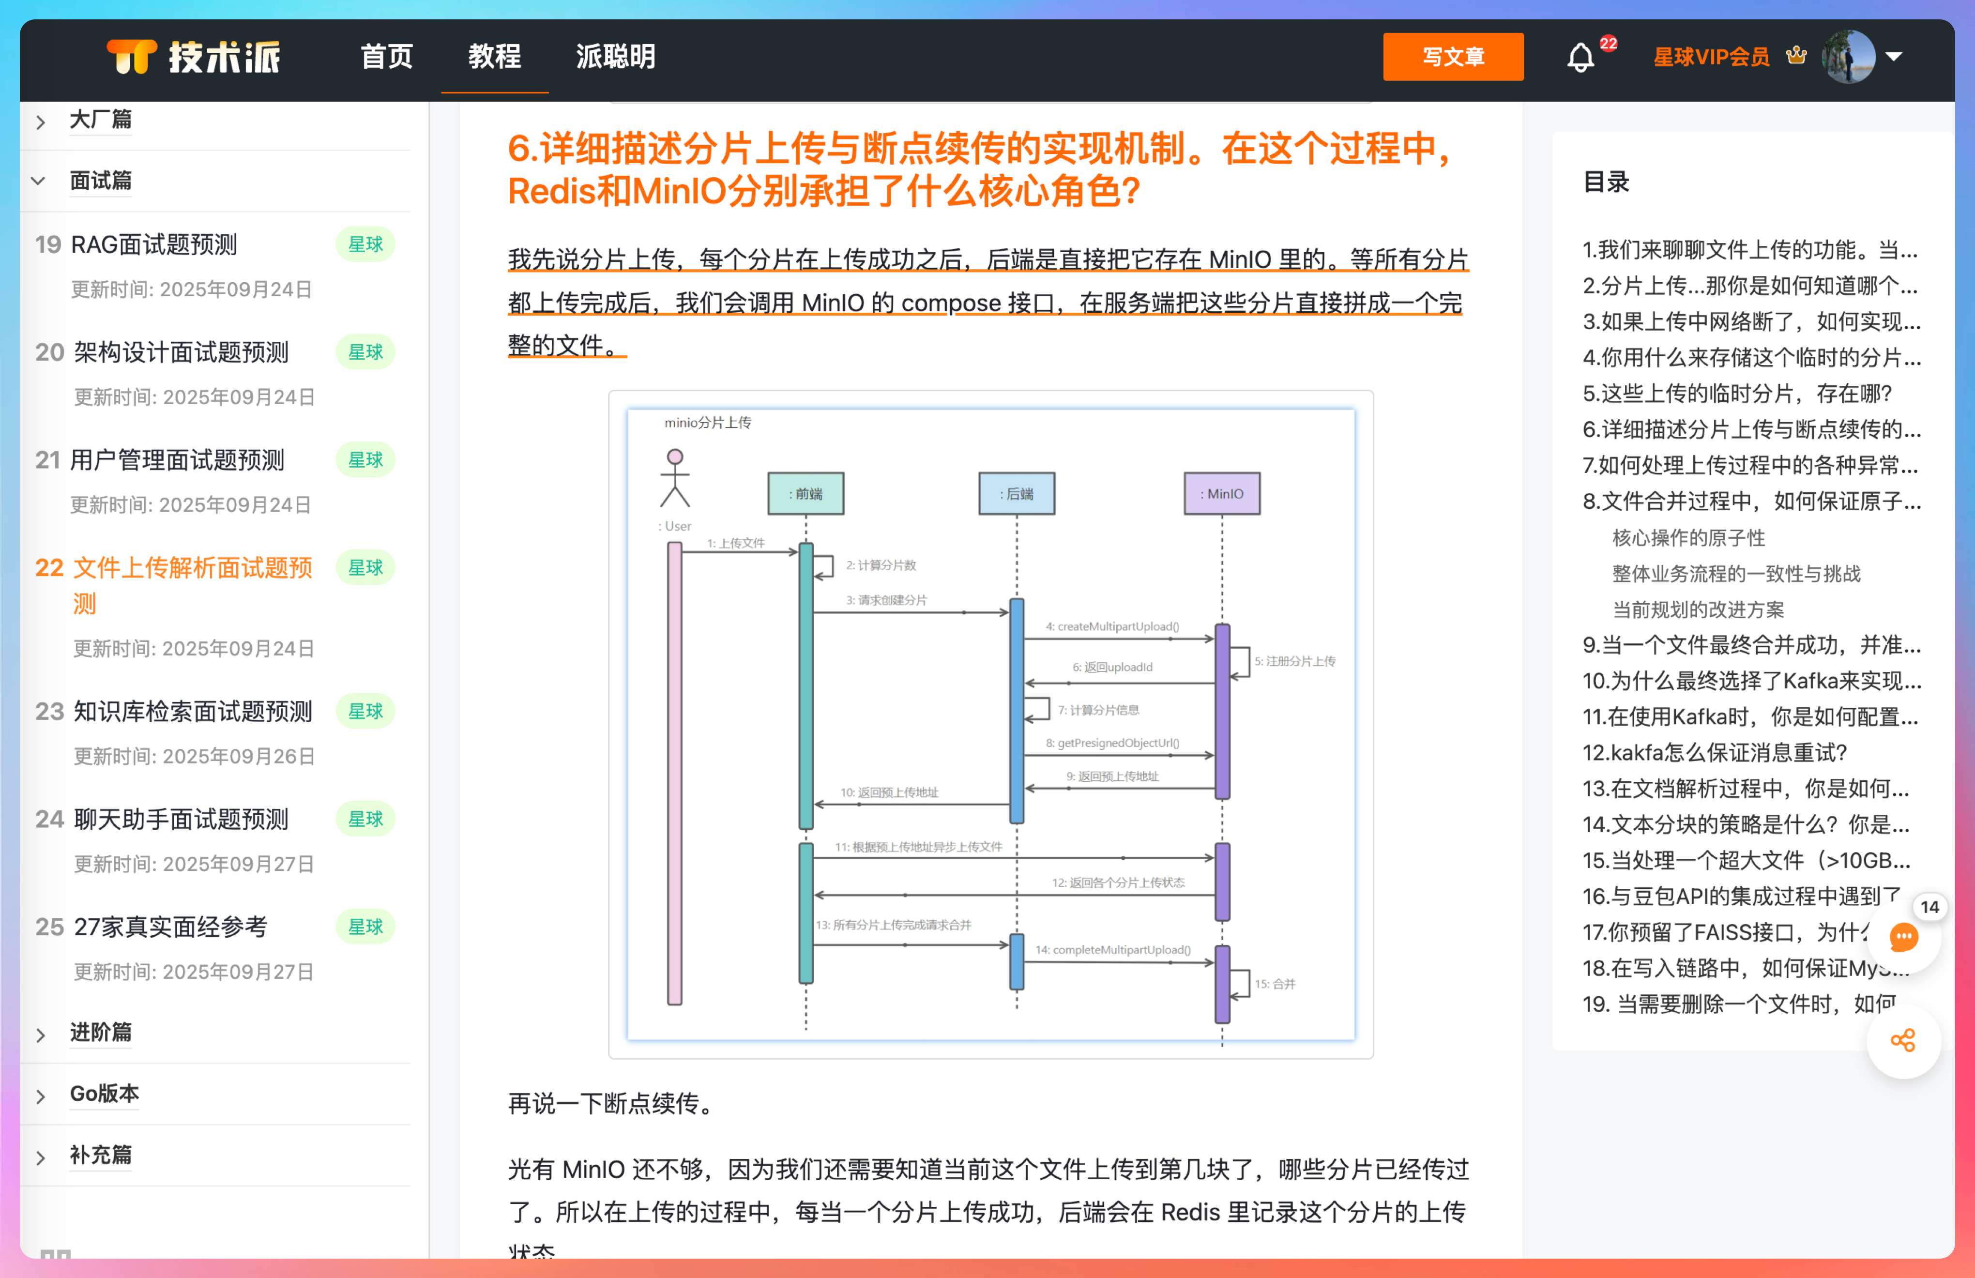Switch to the 首页 nav tab
This screenshot has width=1975, height=1278.
[x=386, y=57]
